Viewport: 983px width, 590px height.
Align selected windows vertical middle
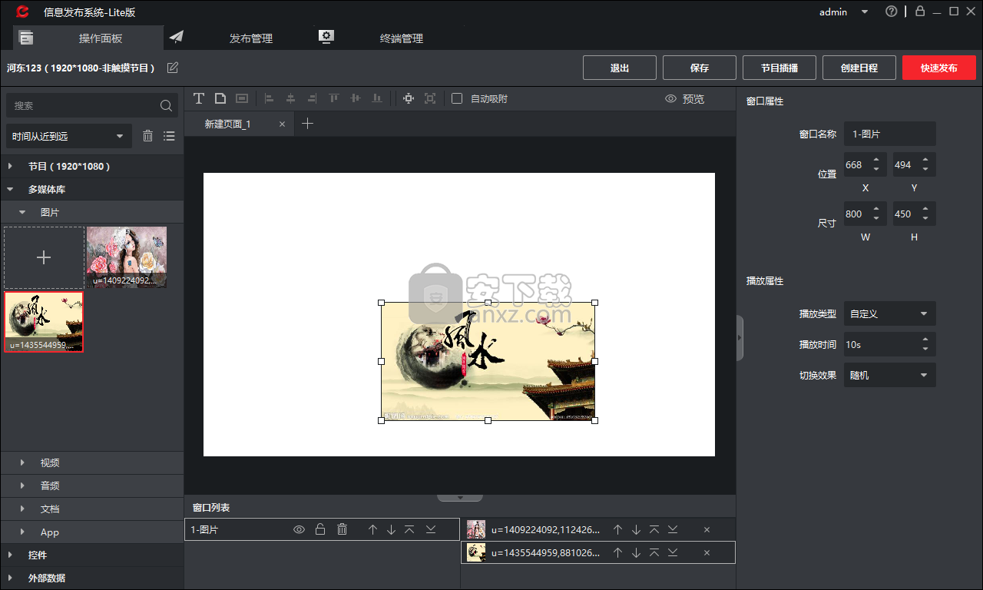[355, 98]
